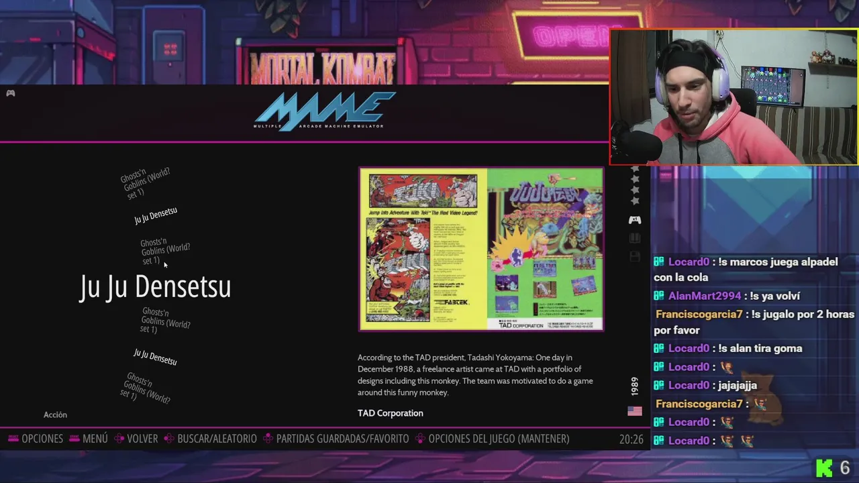Click the viewer count 6 beside Kick logo

pyautogui.click(x=845, y=468)
